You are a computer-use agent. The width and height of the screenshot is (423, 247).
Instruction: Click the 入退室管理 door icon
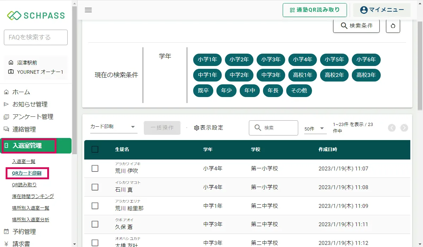click(x=6, y=145)
